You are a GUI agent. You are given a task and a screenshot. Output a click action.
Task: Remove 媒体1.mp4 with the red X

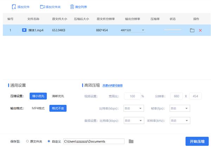[200, 30]
